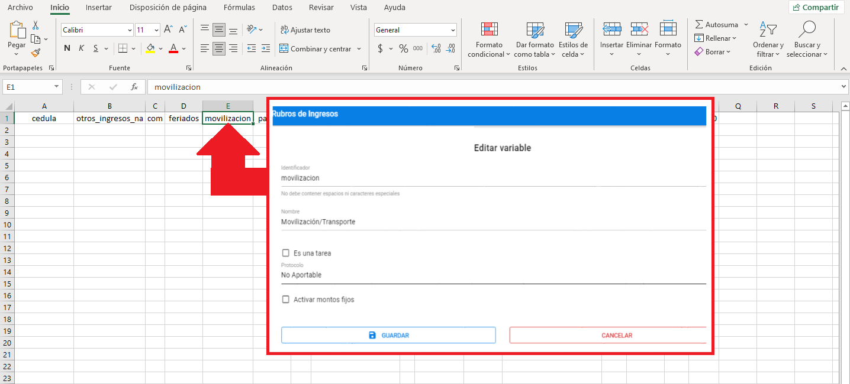Click the Cortar scissors icon

(36, 25)
